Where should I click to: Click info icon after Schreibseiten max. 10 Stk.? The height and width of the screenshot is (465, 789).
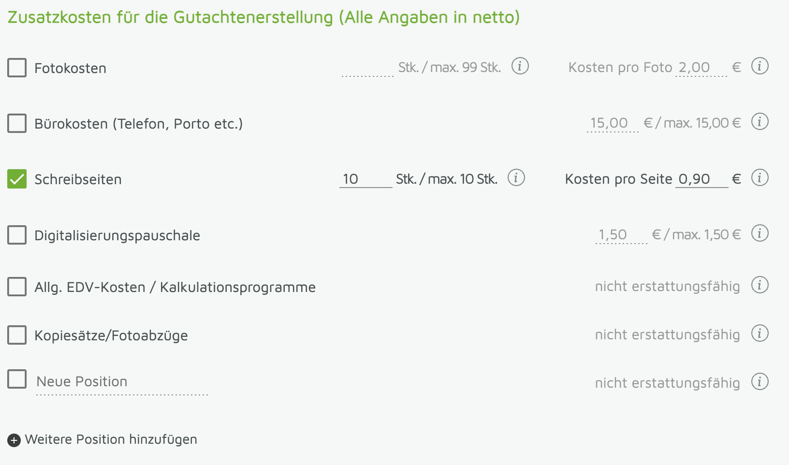(x=516, y=178)
